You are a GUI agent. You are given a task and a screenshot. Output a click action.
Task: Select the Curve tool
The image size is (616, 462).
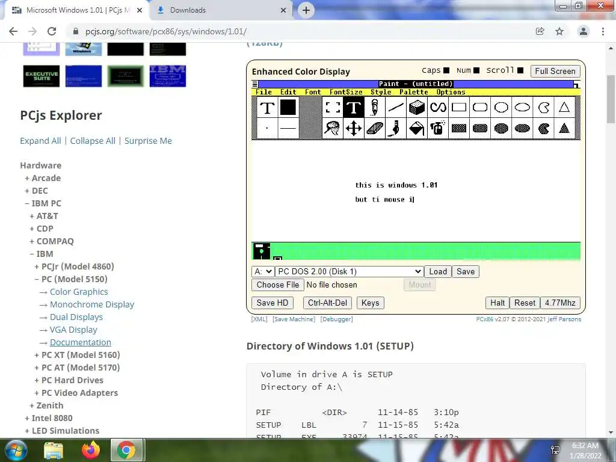438,107
